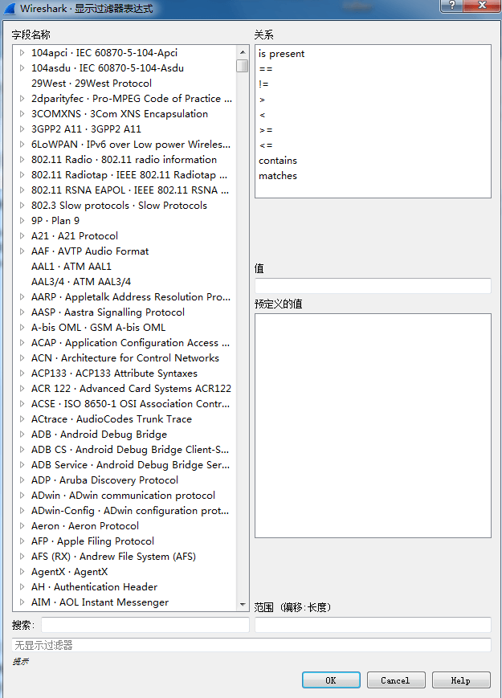Viewport: 502px width, 698px height.
Task: Choose the == relation
Action: tap(266, 69)
